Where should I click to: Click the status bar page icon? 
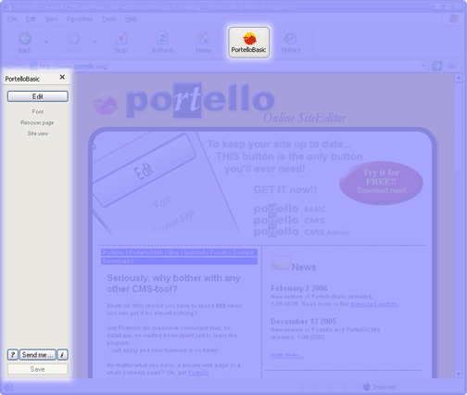[x=8, y=387]
